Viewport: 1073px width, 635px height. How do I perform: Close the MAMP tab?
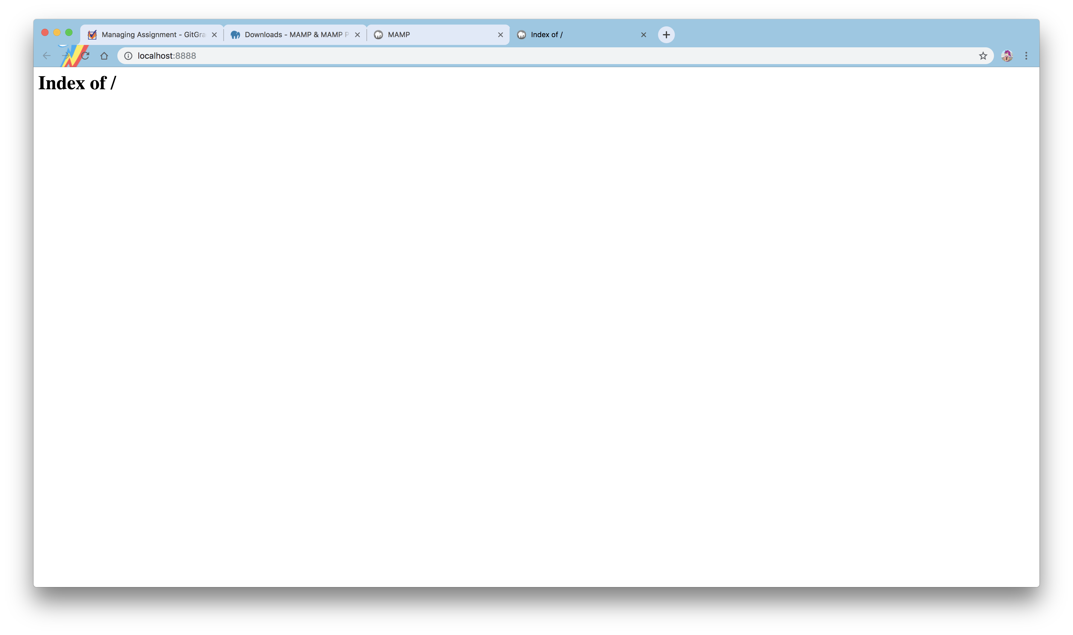point(500,35)
